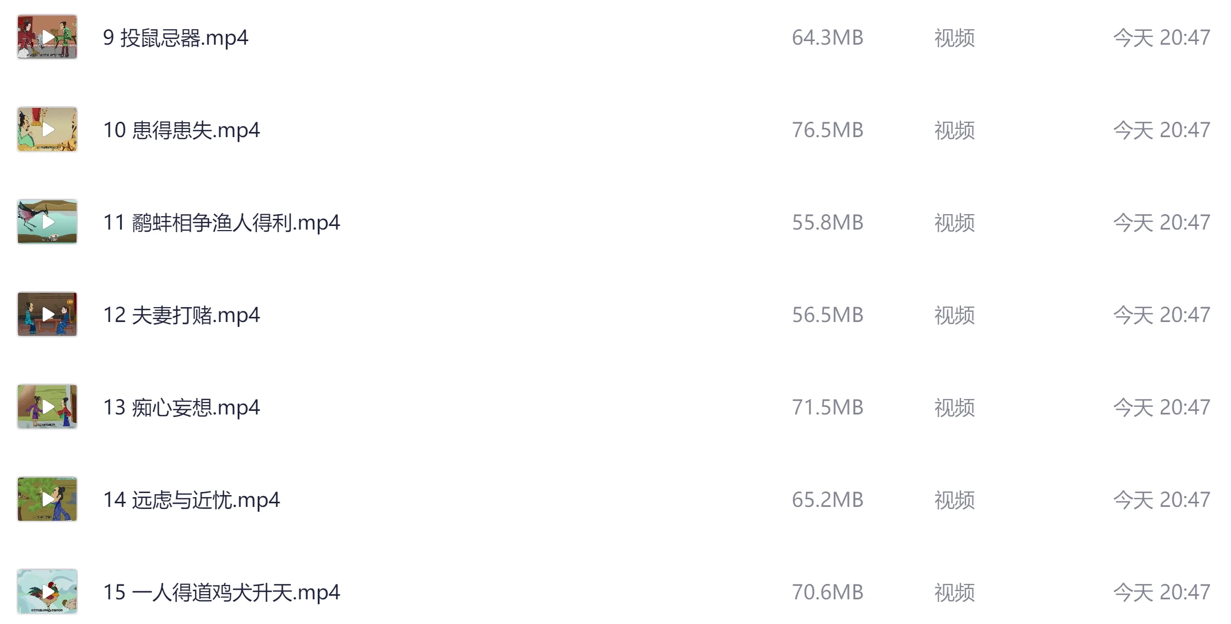Image resolution: width=1231 pixels, height=624 pixels.
Task: Click the play icon on 一人得道鸡犬升天 thumbnail
Action: [x=47, y=591]
